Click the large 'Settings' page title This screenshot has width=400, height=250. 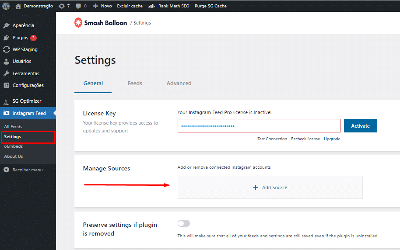95,60
